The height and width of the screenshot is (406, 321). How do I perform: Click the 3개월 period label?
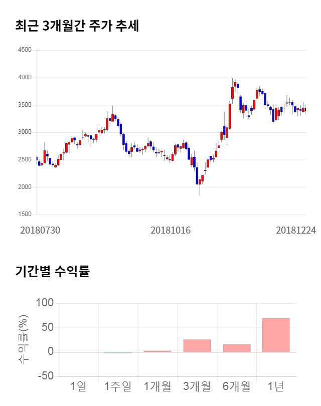click(x=197, y=386)
